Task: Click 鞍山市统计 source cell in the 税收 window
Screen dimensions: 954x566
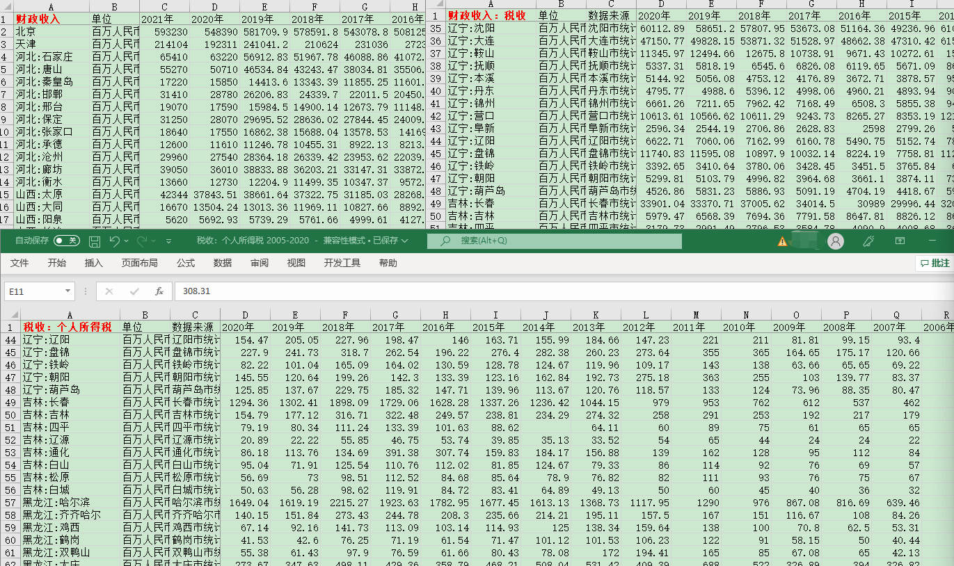Action: (x=612, y=53)
